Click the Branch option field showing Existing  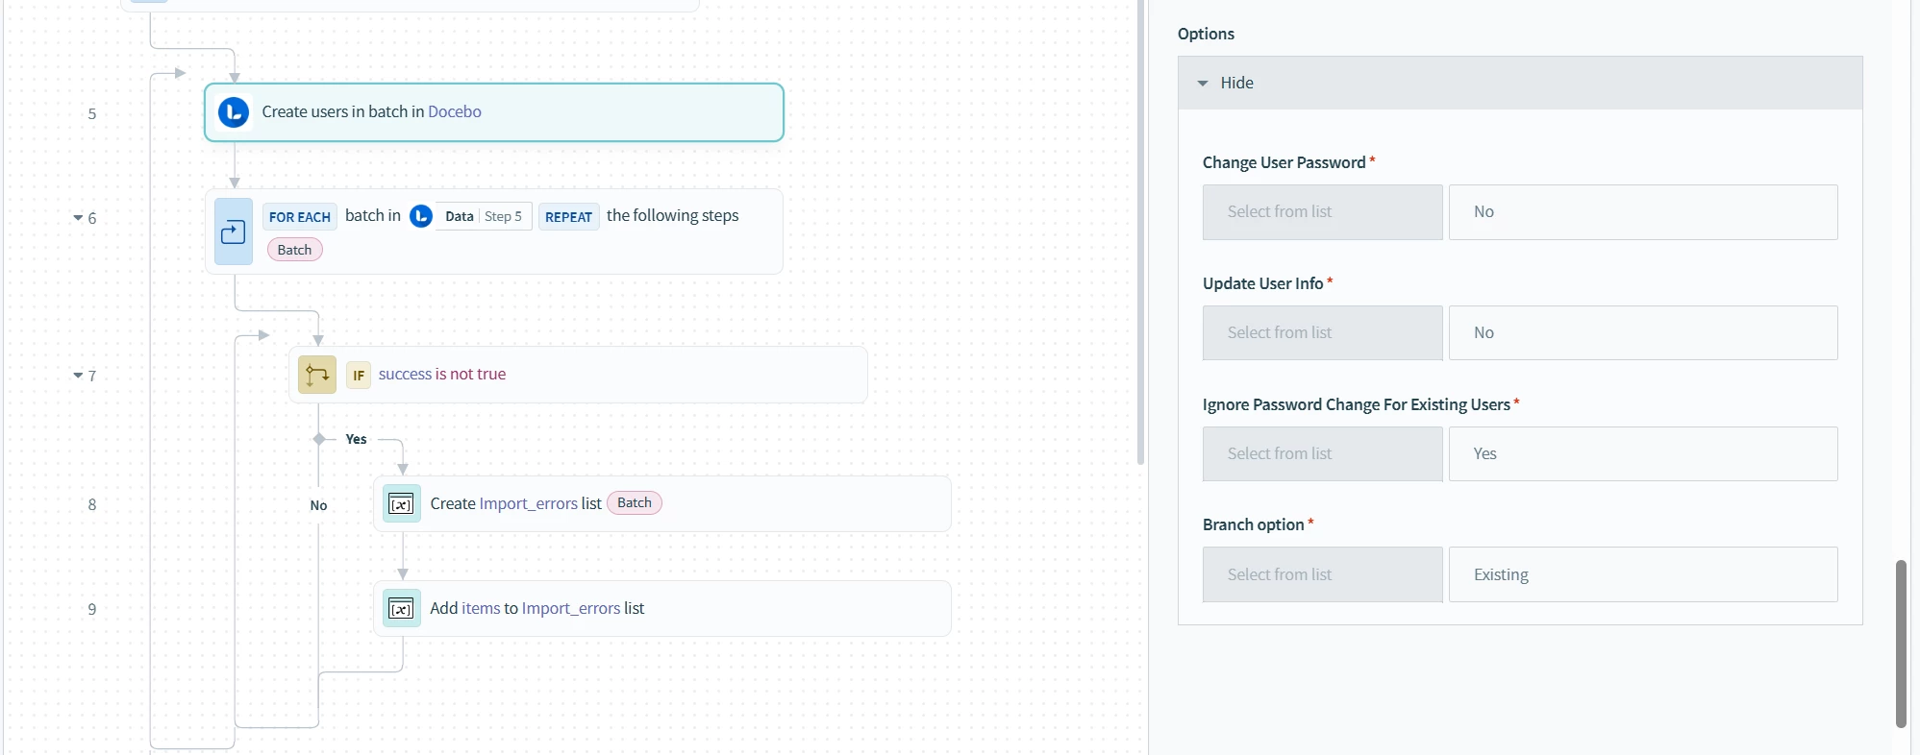coord(1642,574)
